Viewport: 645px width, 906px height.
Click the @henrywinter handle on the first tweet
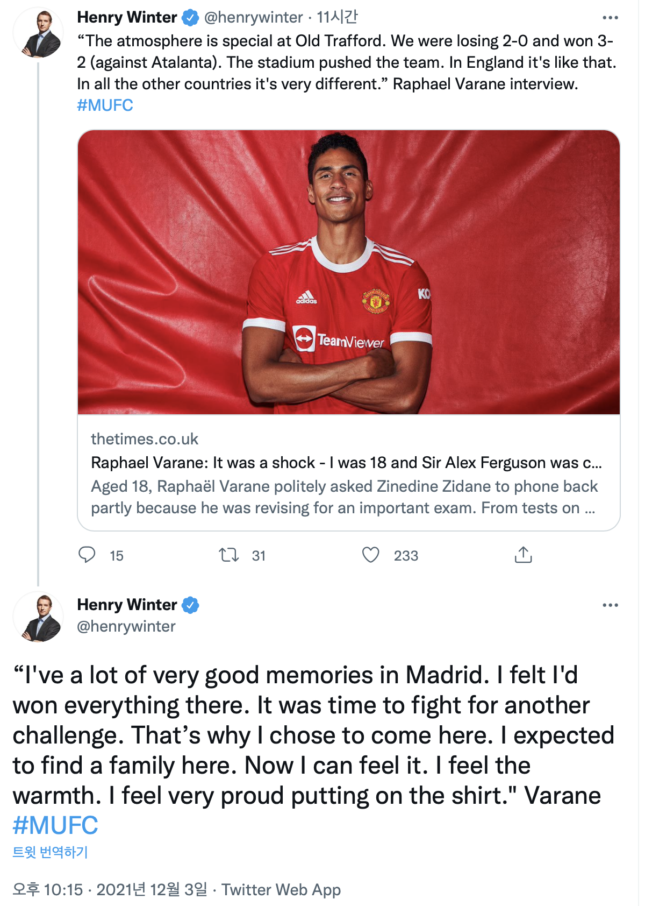253,18
